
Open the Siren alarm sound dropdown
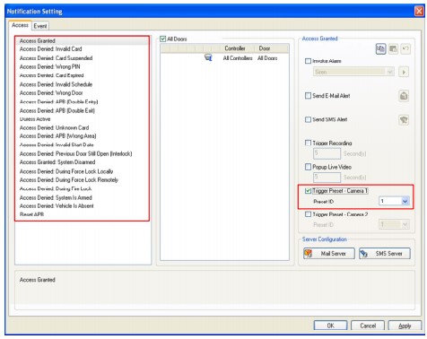click(x=389, y=72)
